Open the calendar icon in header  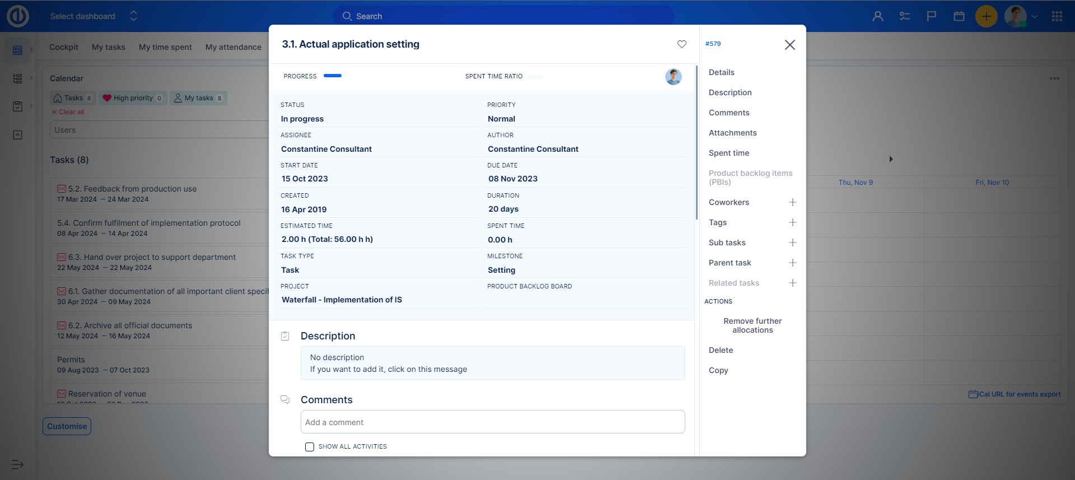pyautogui.click(x=959, y=16)
